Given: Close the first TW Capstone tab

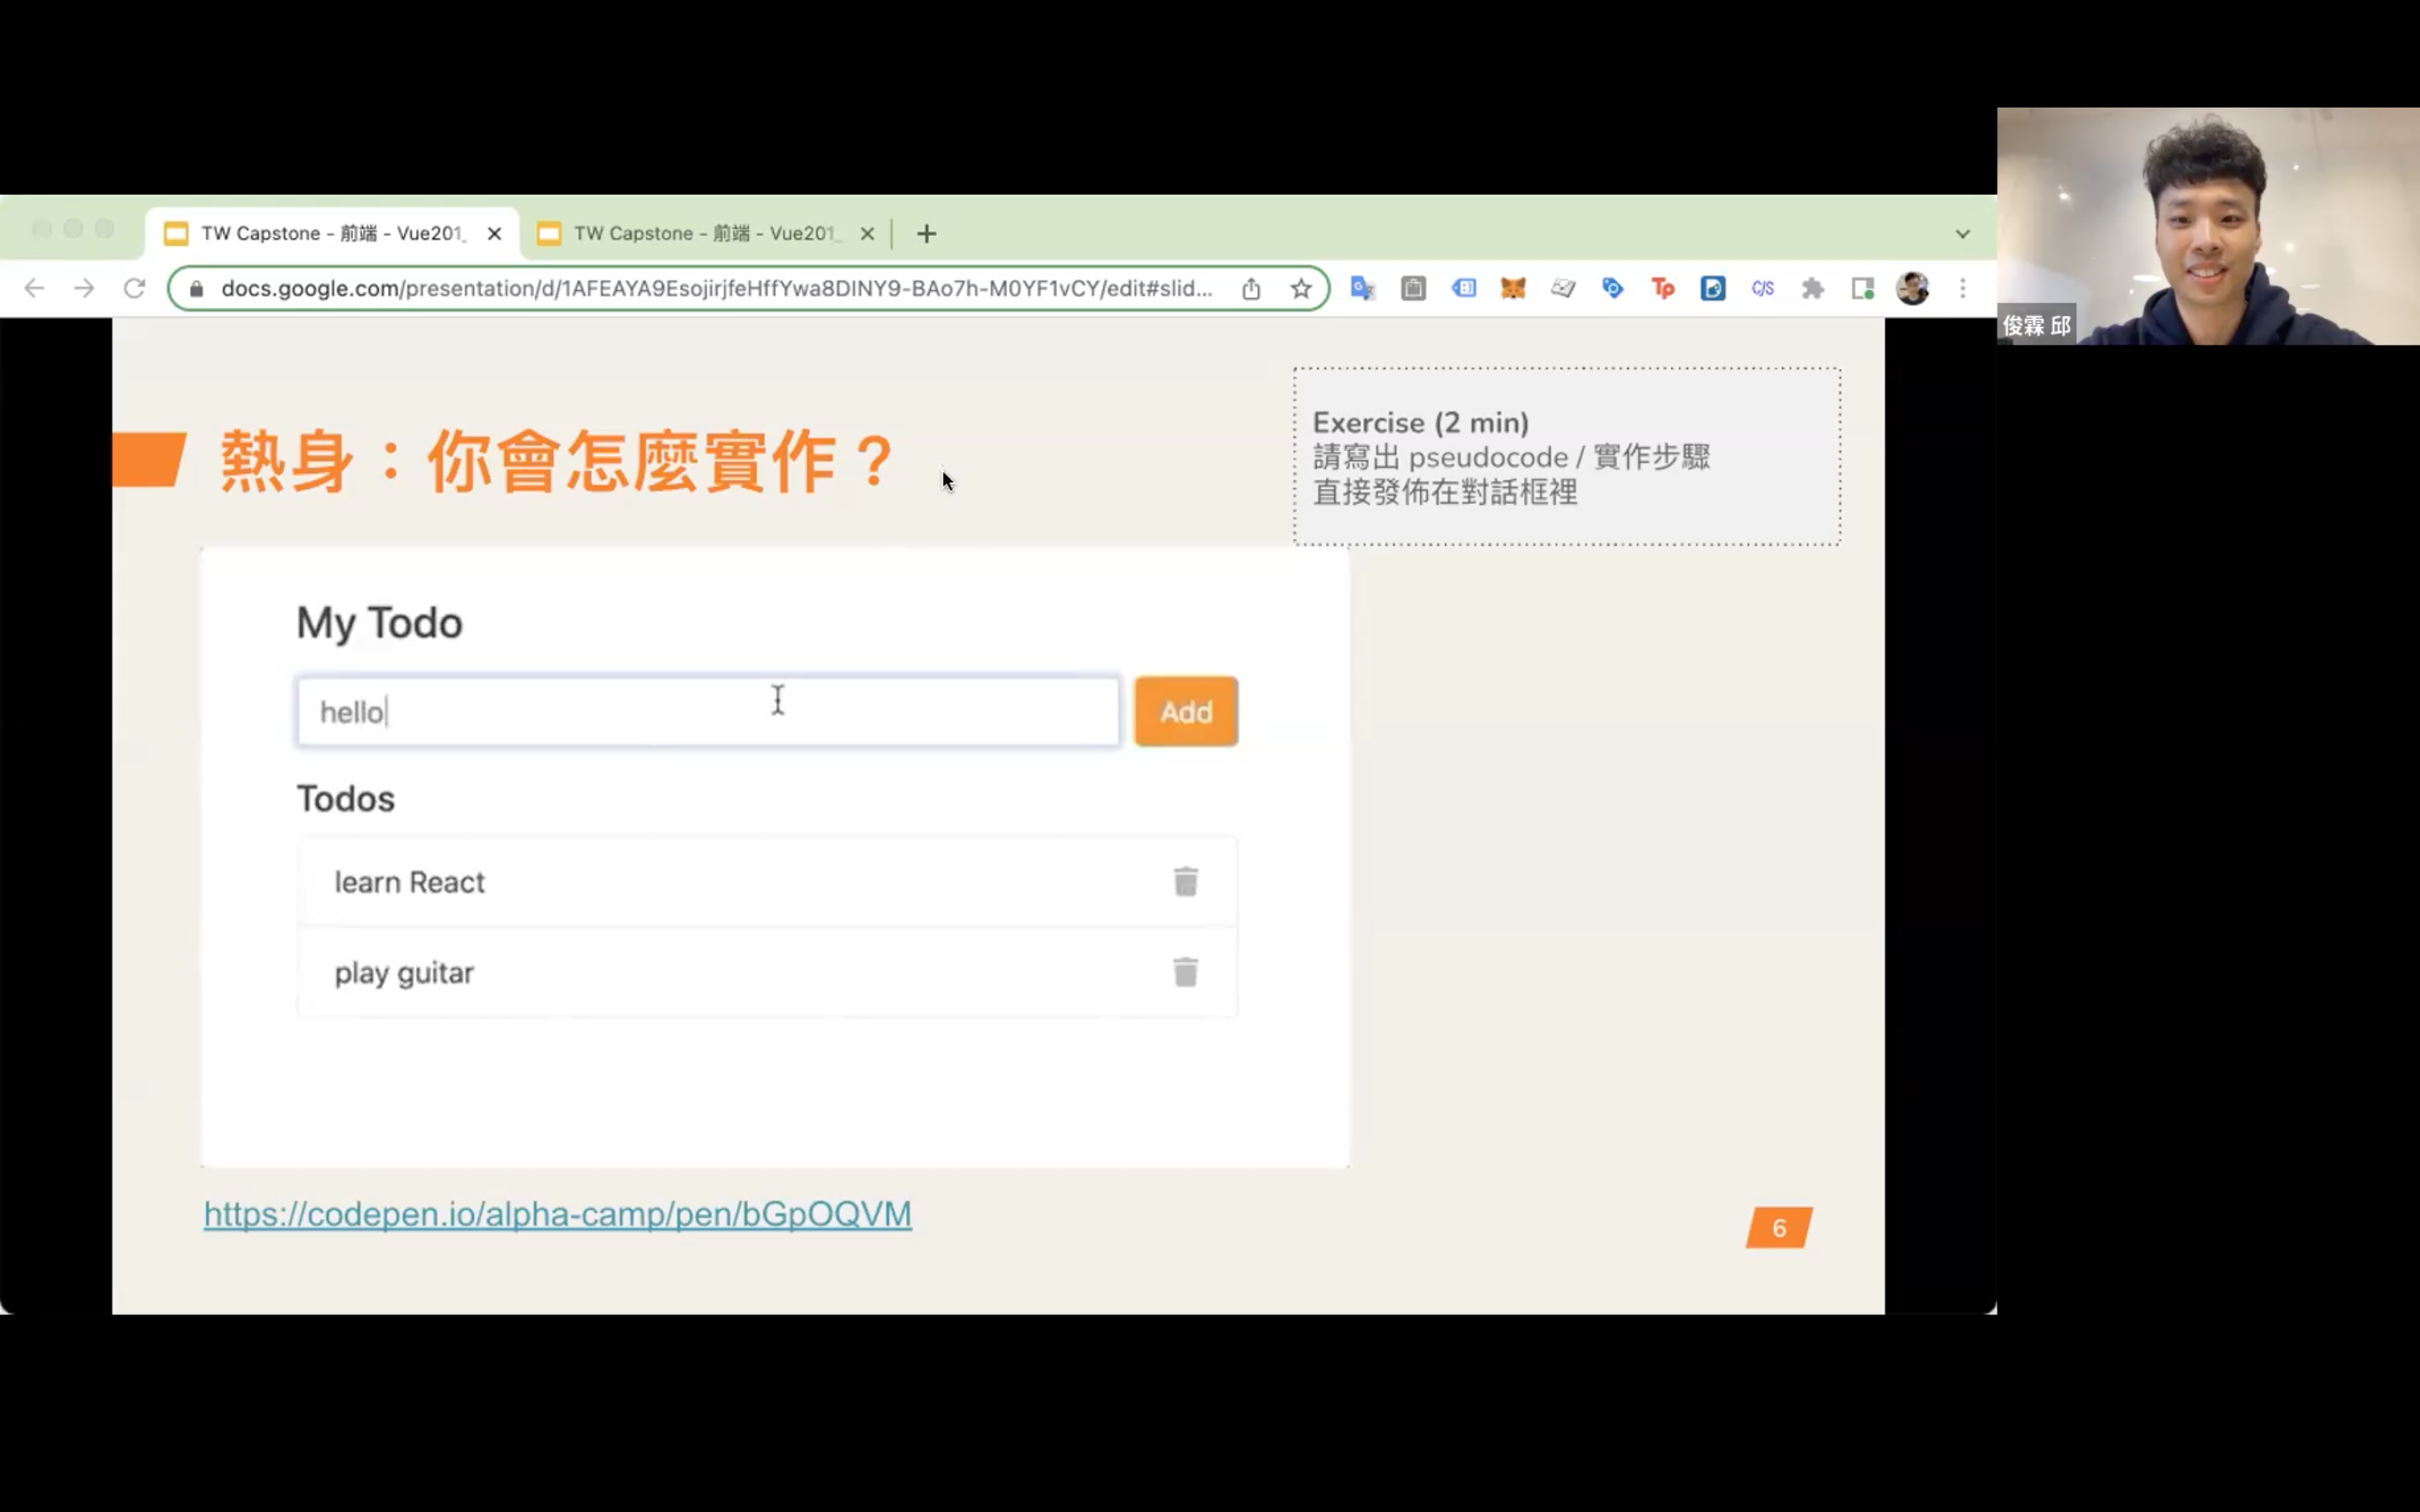Looking at the screenshot, I should click(494, 234).
